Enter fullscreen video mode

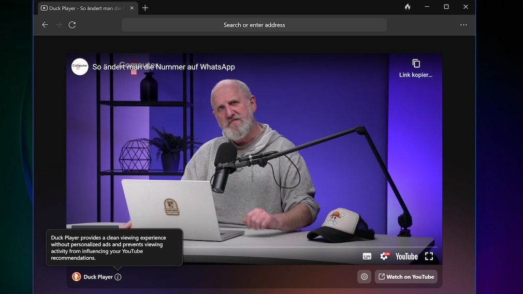click(429, 256)
